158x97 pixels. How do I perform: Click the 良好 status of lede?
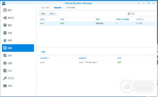tap(62, 23)
